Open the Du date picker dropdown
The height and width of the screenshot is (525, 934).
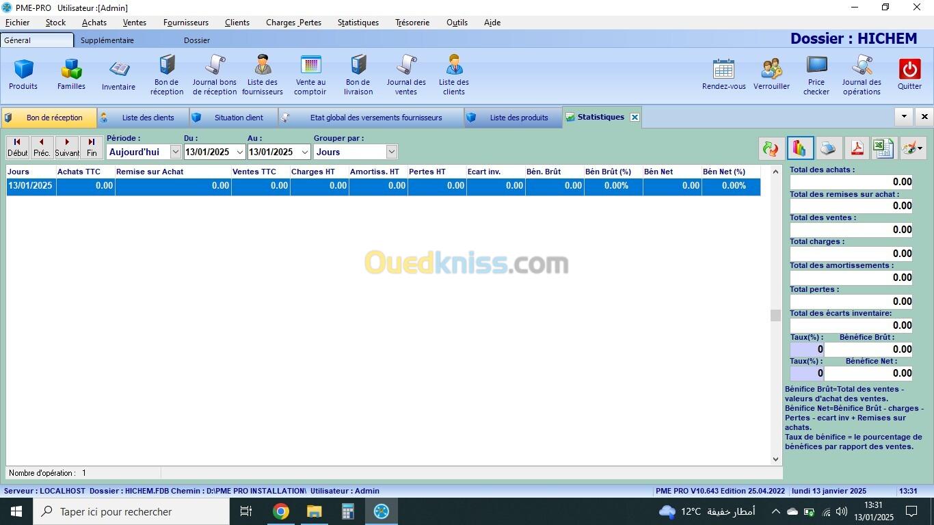tap(239, 152)
